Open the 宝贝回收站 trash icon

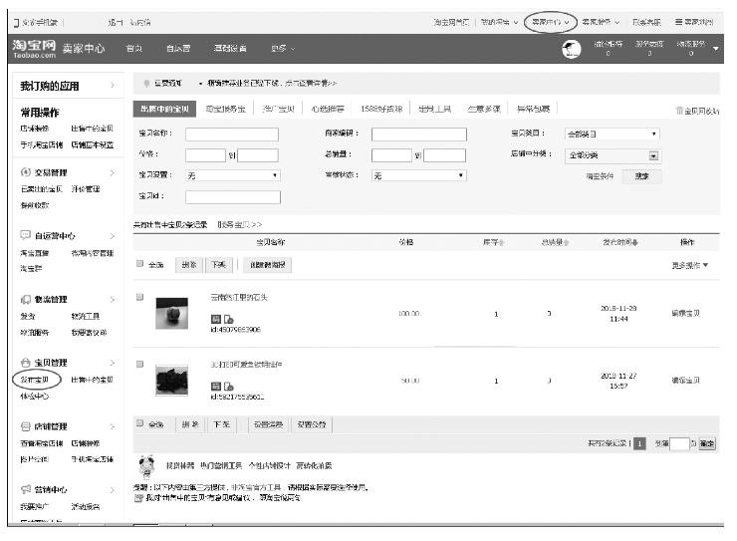pyautogui.click(x=680, y=111)
